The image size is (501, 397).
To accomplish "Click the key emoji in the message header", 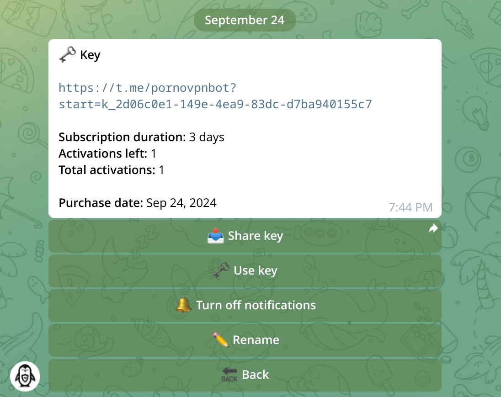I will point(67,55).
